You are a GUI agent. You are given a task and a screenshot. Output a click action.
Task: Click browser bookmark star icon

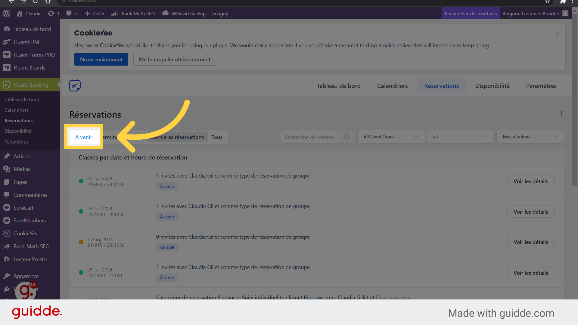547,2
